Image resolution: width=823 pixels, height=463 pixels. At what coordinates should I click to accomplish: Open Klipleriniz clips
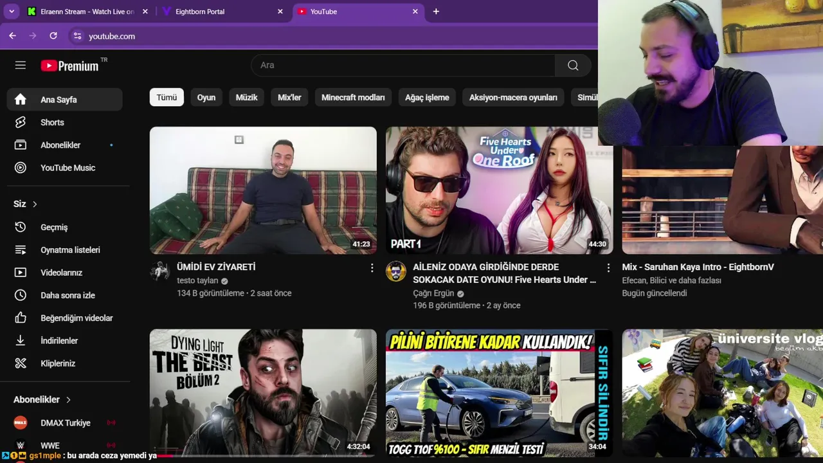click(64, 363)
